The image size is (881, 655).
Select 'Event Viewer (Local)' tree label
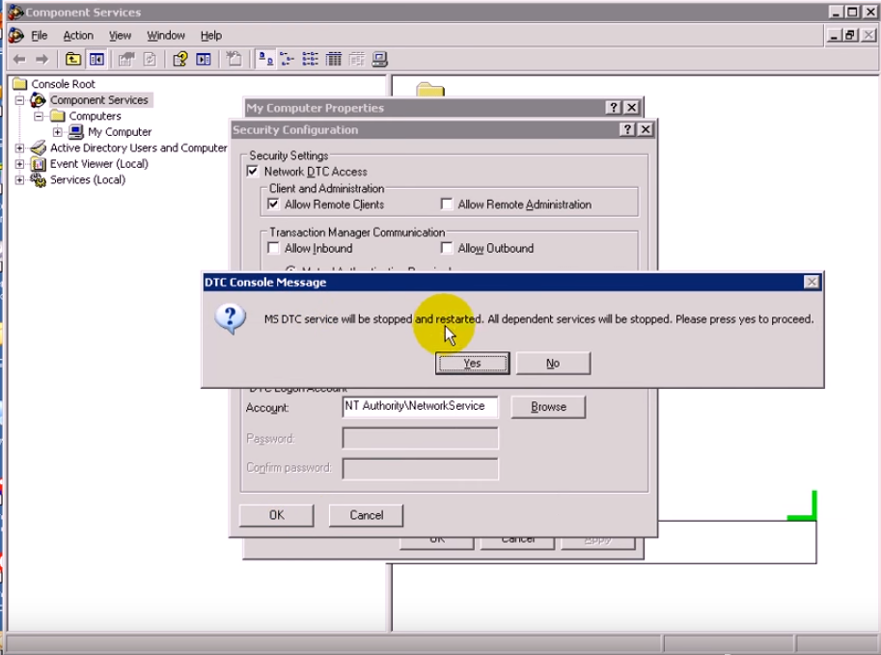(98, 164)
